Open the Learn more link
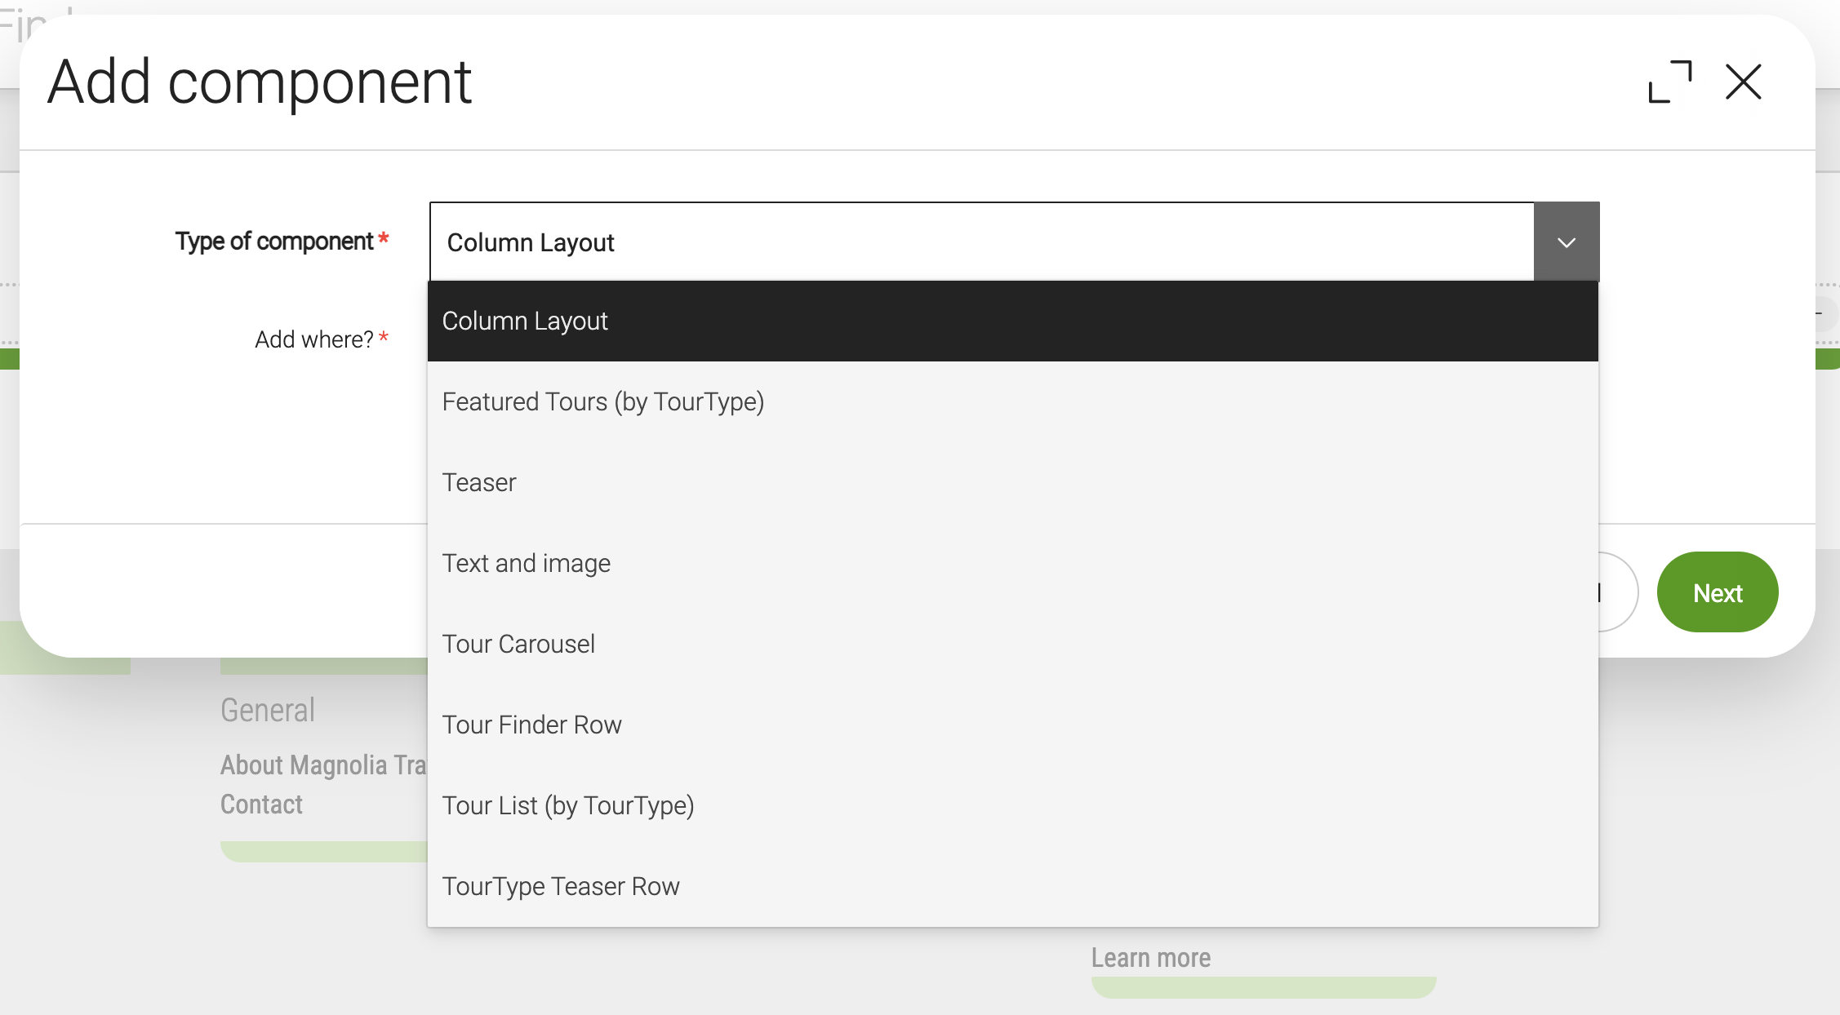 point(1151,957)
